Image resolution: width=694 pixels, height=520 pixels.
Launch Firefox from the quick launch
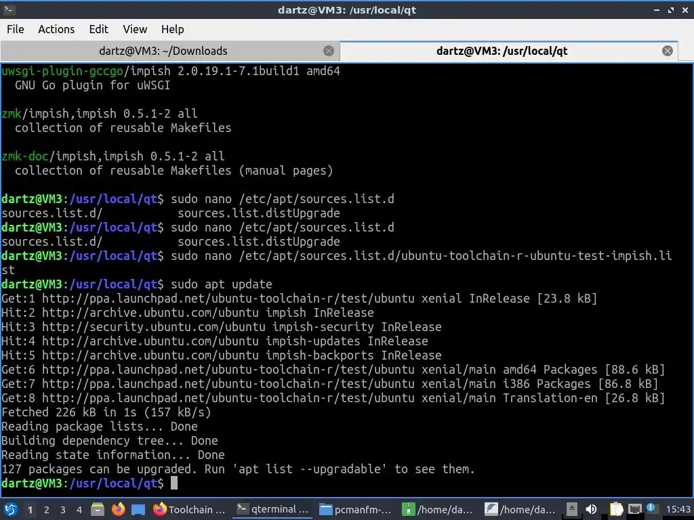[118, 509]
